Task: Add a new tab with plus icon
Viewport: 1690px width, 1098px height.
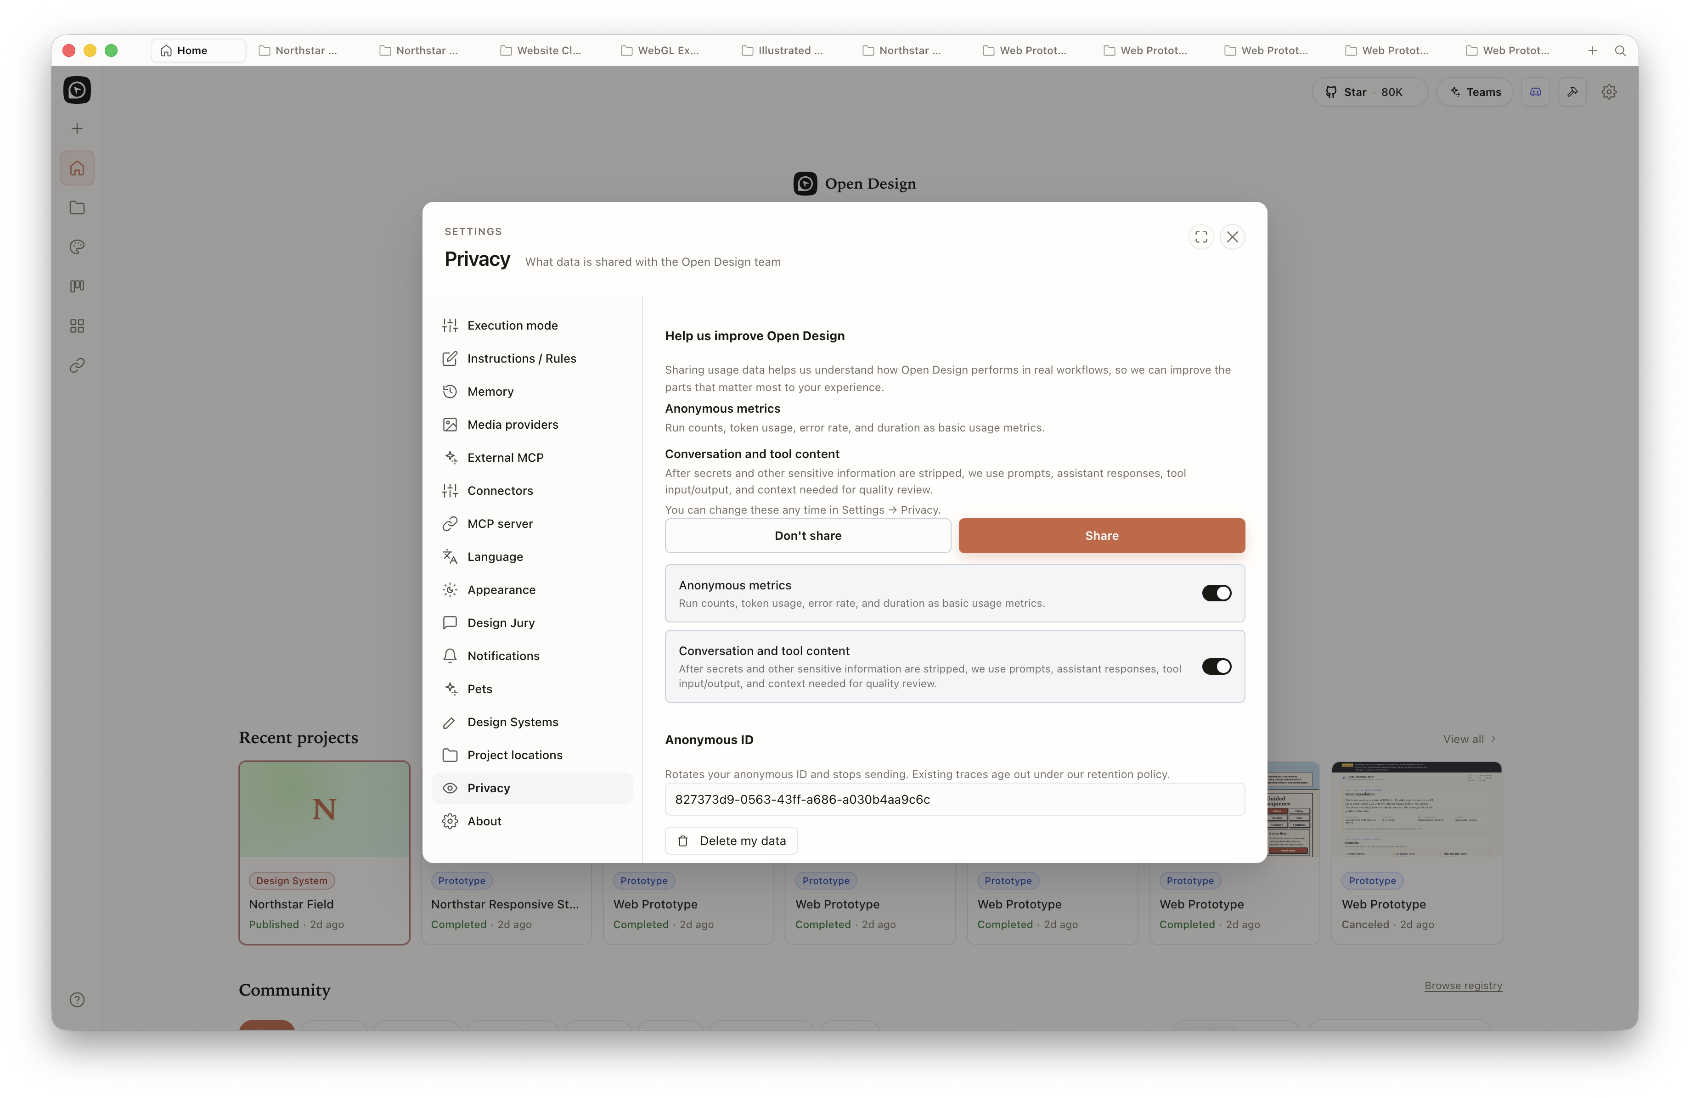Action: point(1593,50)
